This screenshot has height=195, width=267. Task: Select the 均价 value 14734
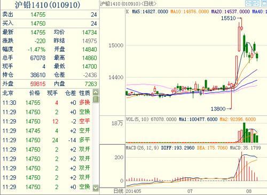coord(89,33)
